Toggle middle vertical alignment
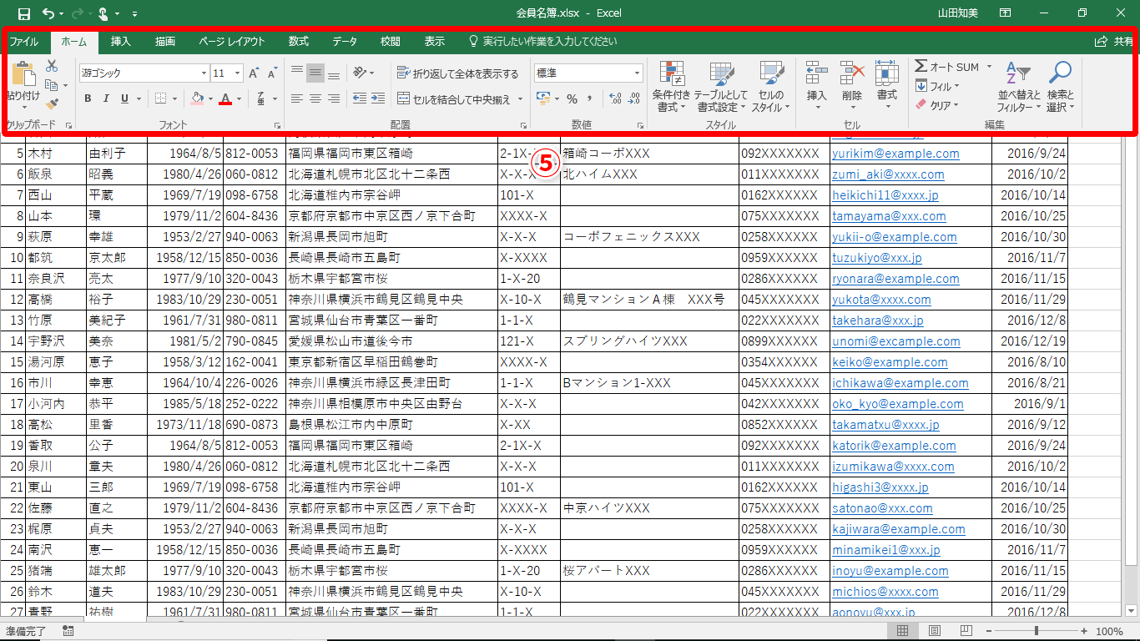 click(x=315, y=73)
